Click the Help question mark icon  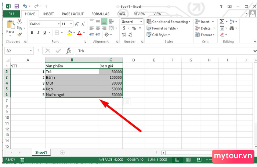(221, 6)
